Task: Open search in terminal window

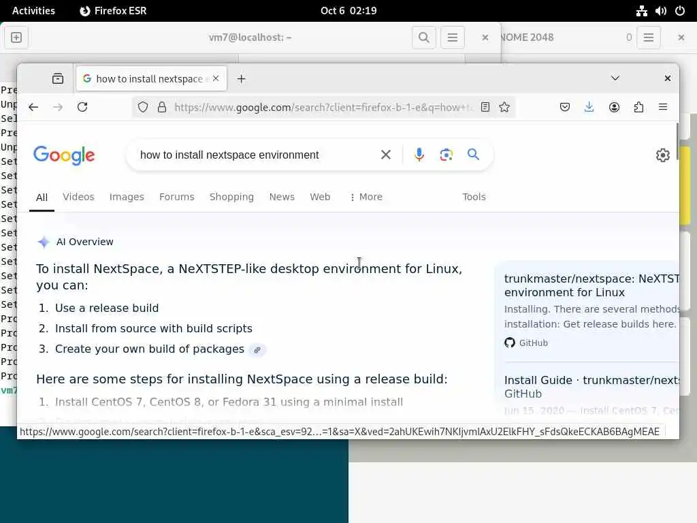Action: [423, 37]
